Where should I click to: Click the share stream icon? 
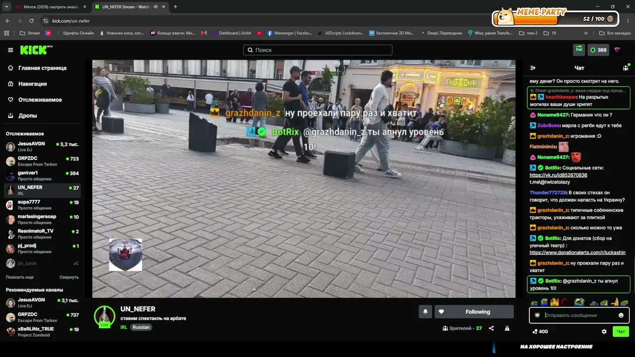pyautogui.click(x=491, y=328)
